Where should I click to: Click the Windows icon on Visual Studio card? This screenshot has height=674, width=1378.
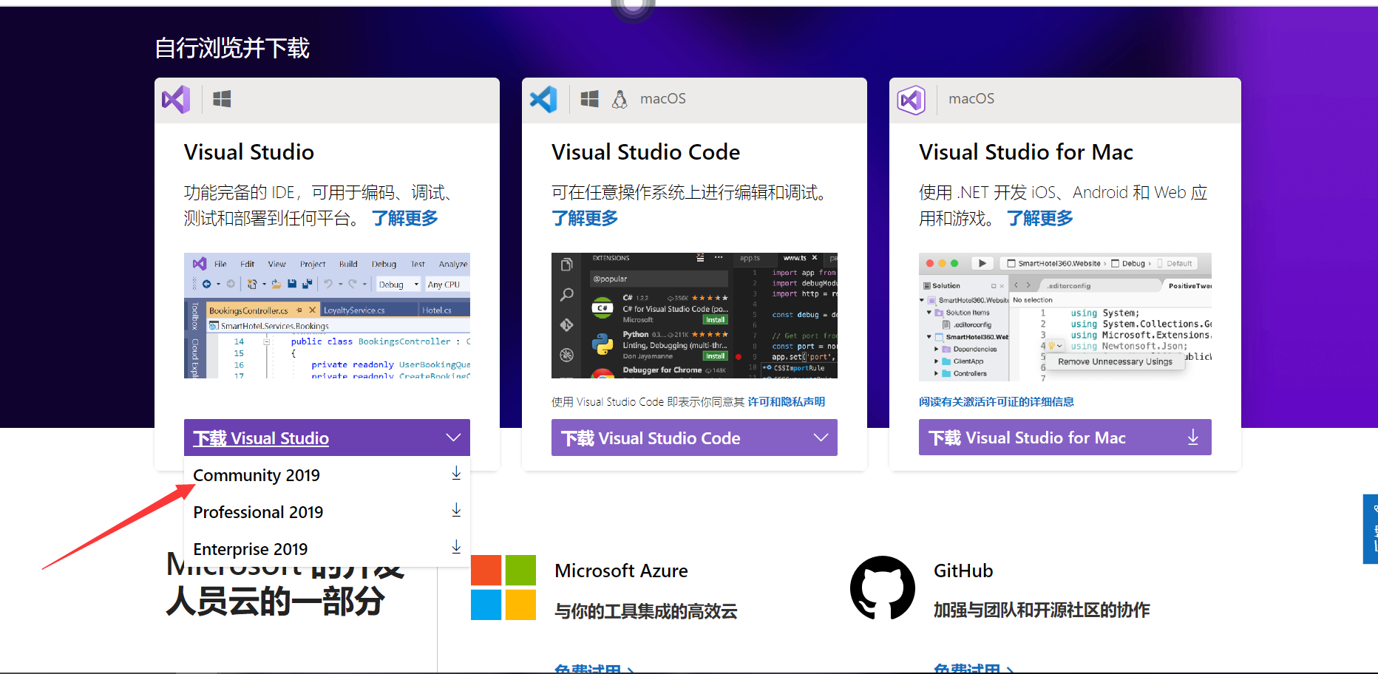pos(222,99)
